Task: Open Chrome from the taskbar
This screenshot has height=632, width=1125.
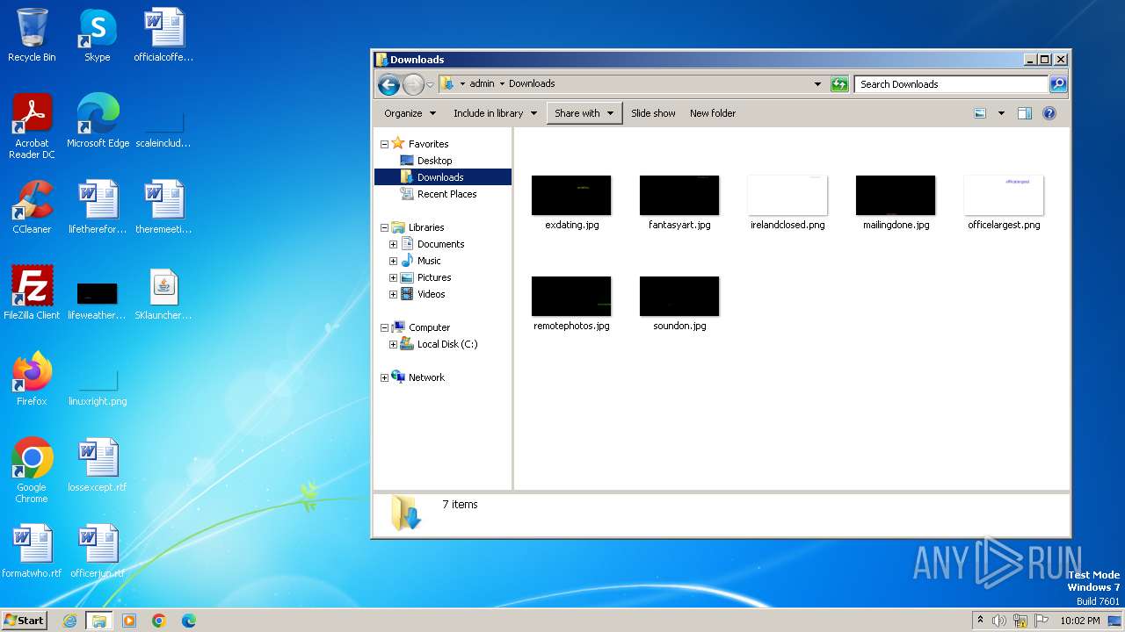Action: tap(158, 621)
